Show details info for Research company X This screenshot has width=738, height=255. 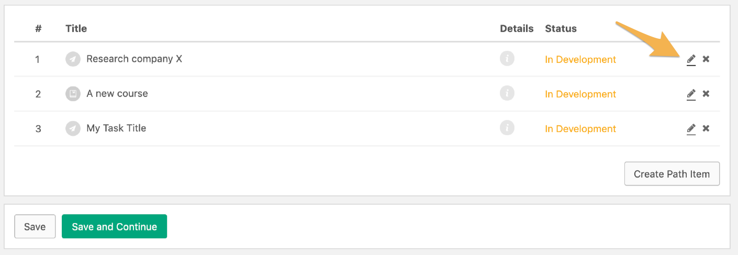(x=507, y=59)
